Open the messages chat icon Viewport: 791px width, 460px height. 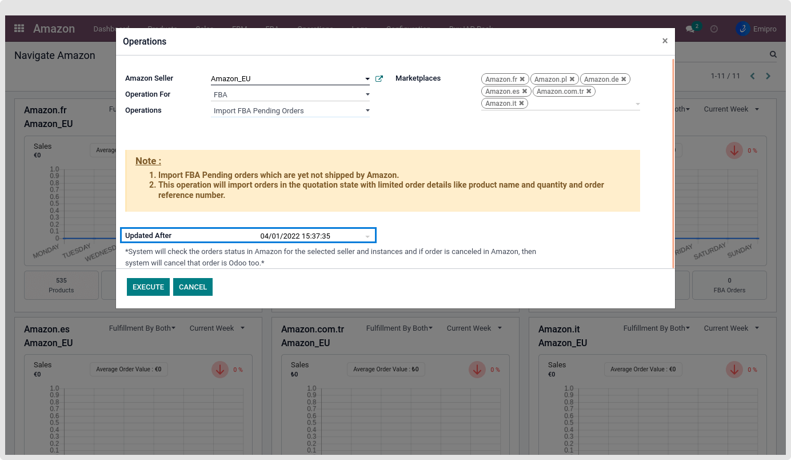[x=690, y=29]
